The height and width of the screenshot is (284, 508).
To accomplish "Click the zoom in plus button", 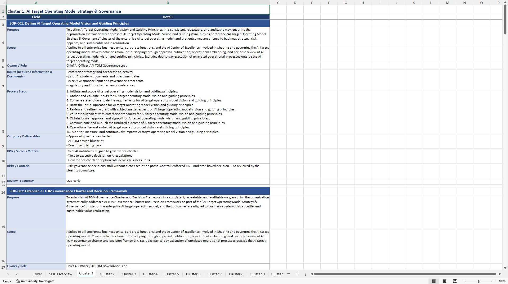I will click(494, 281).
